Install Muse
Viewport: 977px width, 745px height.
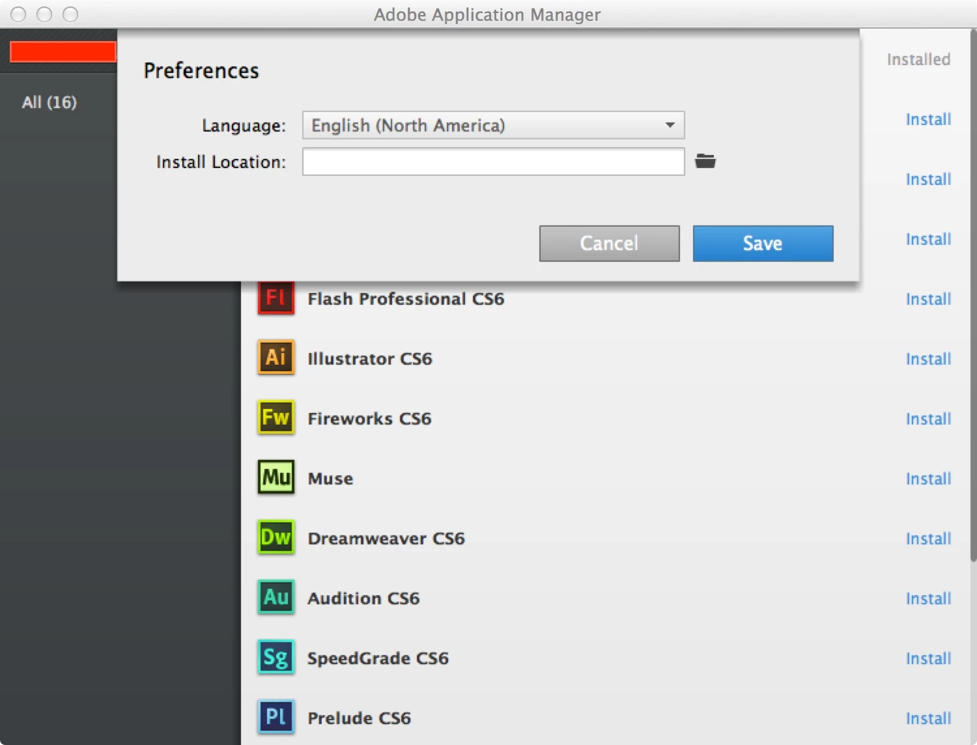click(x=928, y=479)
